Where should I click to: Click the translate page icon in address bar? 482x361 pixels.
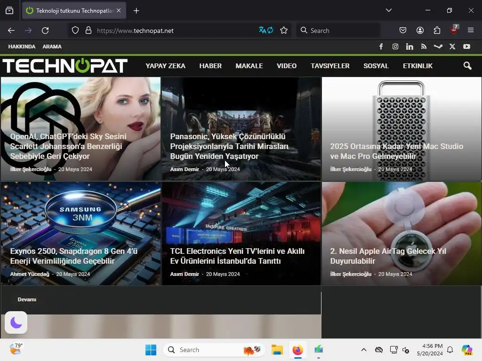(266, 30)
